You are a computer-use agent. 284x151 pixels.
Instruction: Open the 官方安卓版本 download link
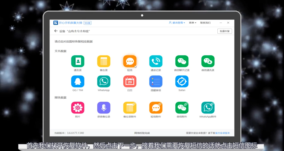pyautogui.click(x=222, y=133)
